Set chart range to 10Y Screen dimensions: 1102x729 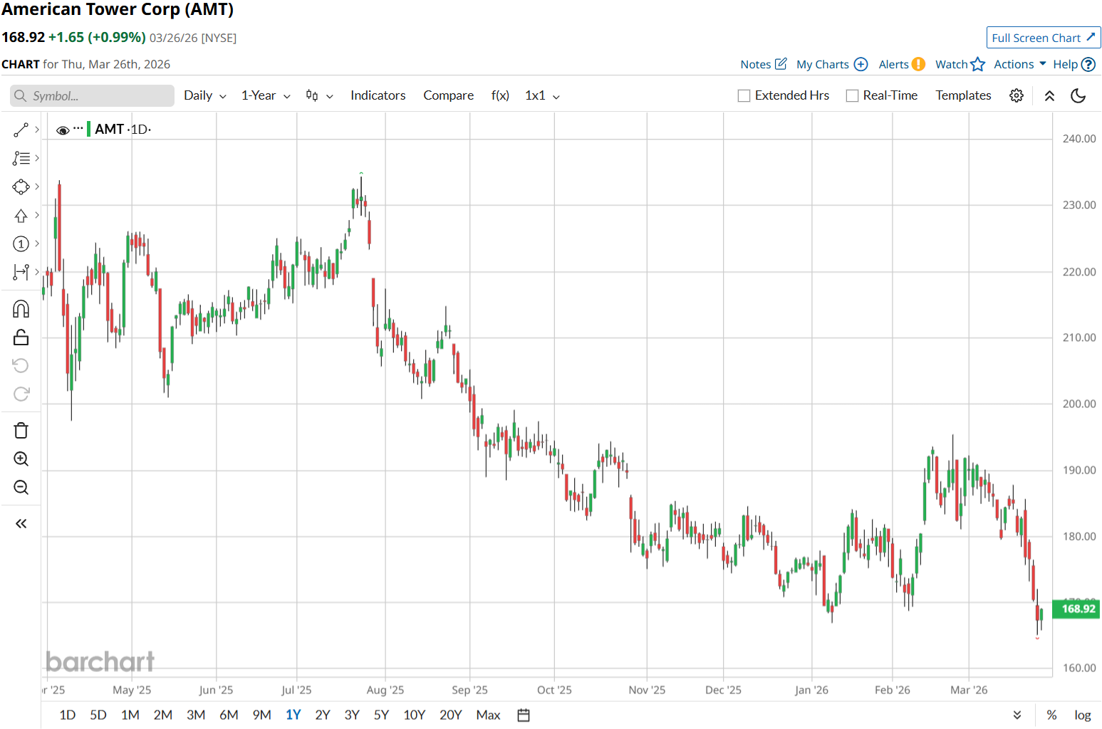415,715
